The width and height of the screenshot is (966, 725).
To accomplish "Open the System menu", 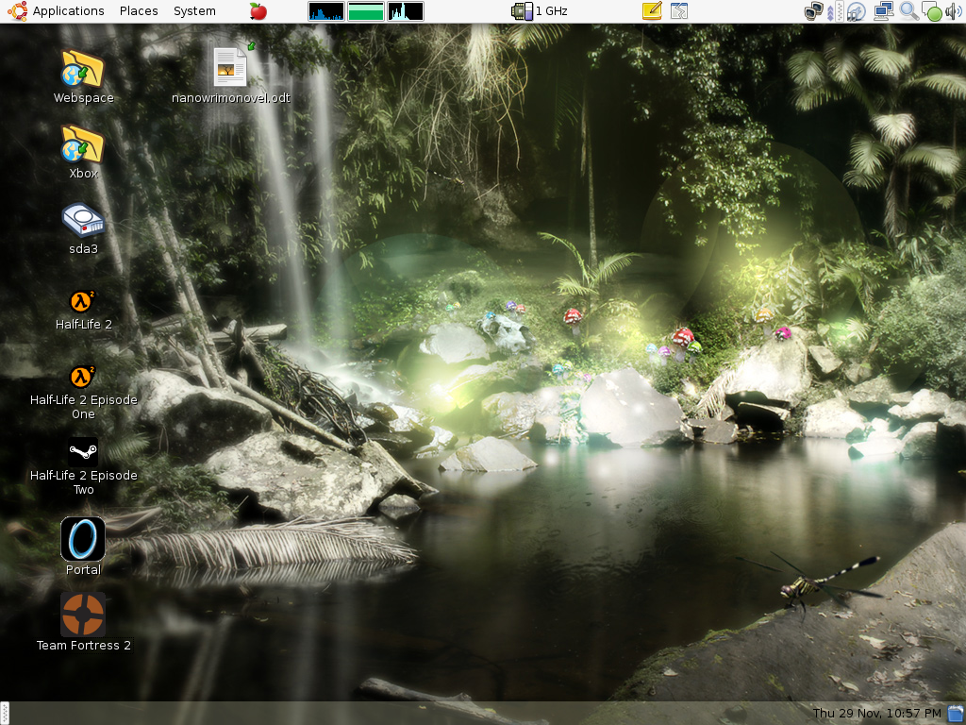I will (194, 11).
